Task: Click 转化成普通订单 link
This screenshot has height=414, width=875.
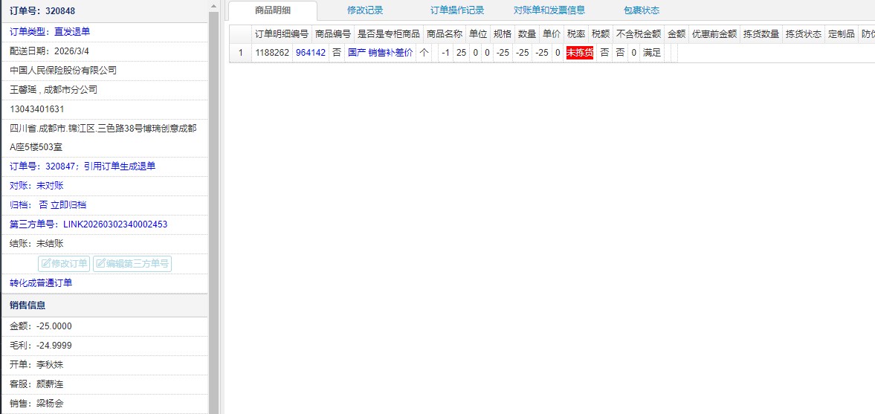Action: pos(41,283)
